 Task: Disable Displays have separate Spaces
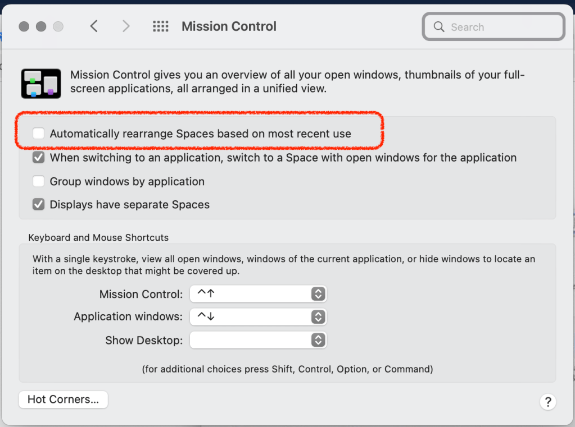[38, 205]
